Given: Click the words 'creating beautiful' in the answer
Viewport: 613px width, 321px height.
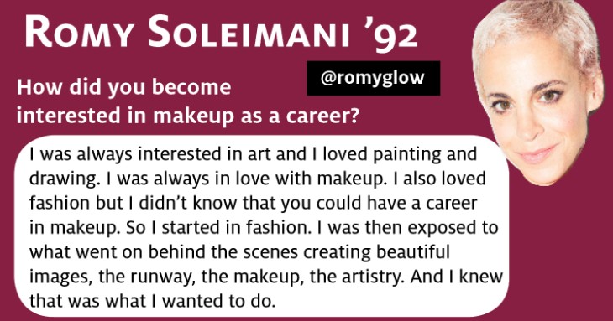Looking at the screenshot, I should click(376, 253).
